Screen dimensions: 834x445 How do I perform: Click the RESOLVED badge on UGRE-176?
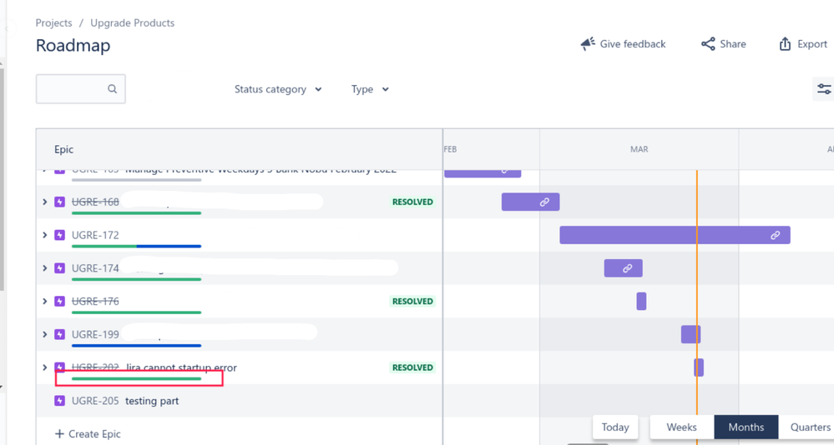412,301
